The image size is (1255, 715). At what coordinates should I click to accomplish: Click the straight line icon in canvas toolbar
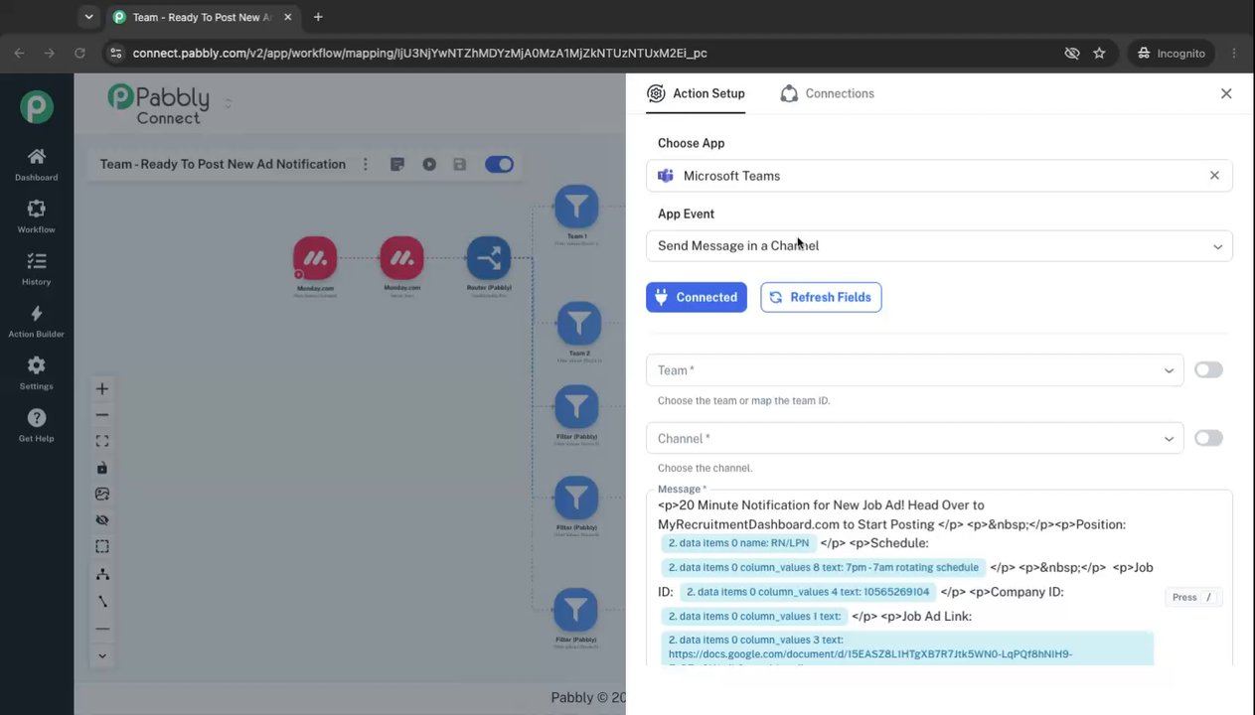point(102,629)
